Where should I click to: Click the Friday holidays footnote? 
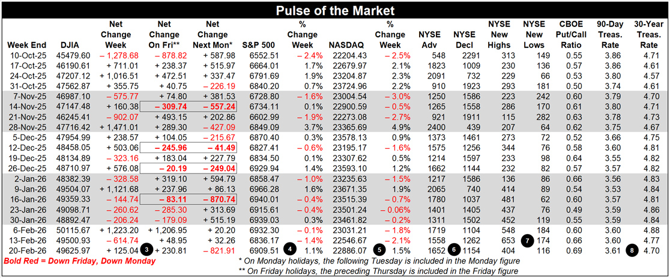click(x=379, y=272)
